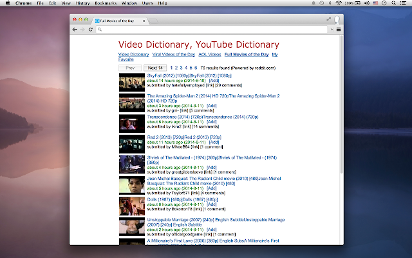The image size is (412, 258).
Task: Click the address bar input field
Action: [212, 30]
